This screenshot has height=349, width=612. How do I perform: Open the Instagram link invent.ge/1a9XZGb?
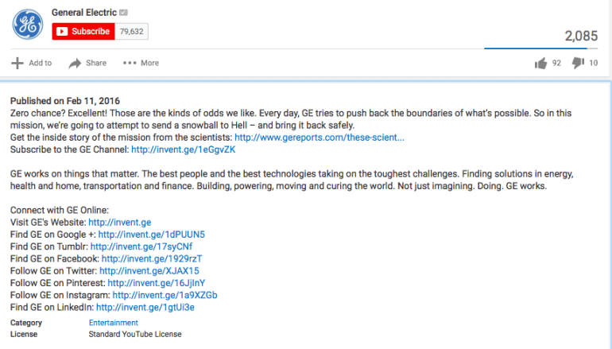[x=165, y=295]
